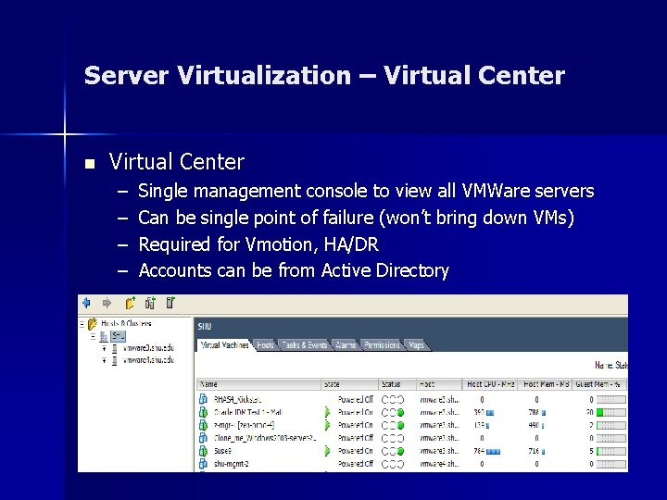Click the Oracle IDM Test VM icon
Viewport: 667px width, 500px height.
pos(203,412)
